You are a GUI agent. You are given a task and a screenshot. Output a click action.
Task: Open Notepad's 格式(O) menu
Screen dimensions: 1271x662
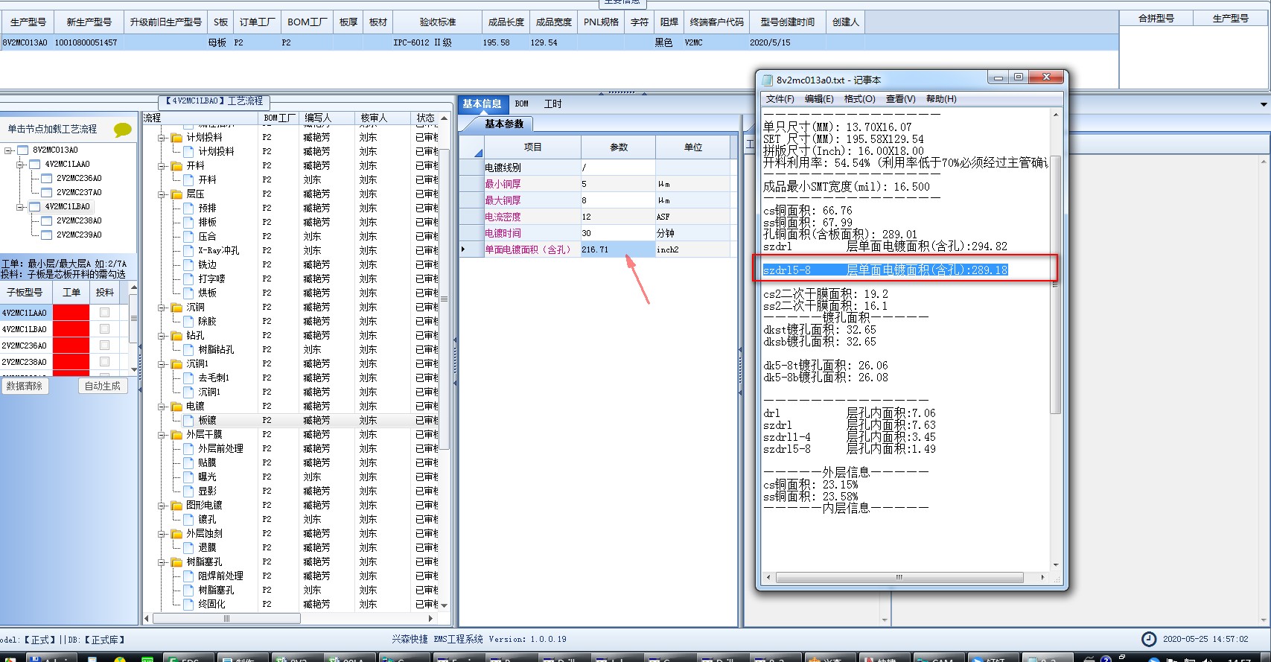(x=859, y=99)
